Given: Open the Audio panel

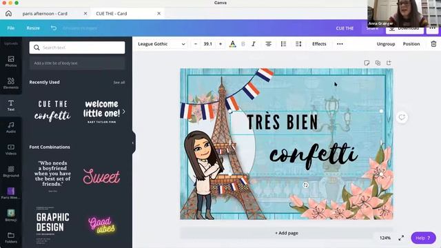Looking at the screenshot, I should (x=11, y=127).
